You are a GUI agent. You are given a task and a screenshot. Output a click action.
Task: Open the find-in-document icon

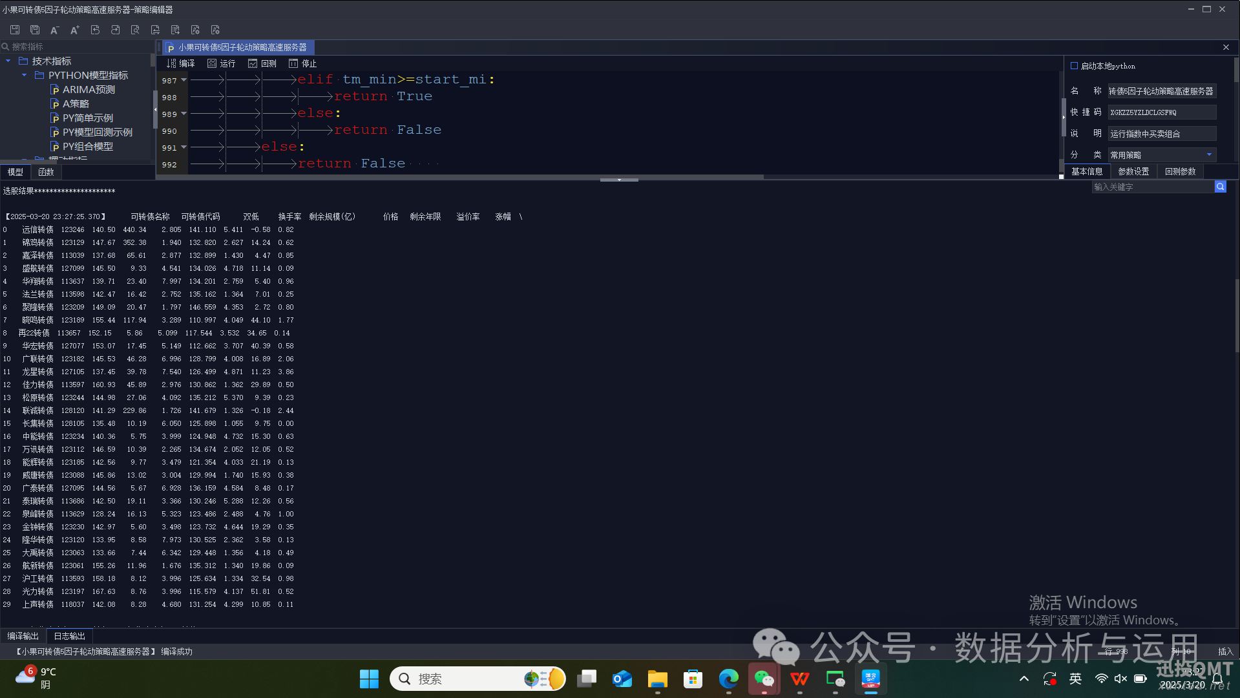point(135,30)
